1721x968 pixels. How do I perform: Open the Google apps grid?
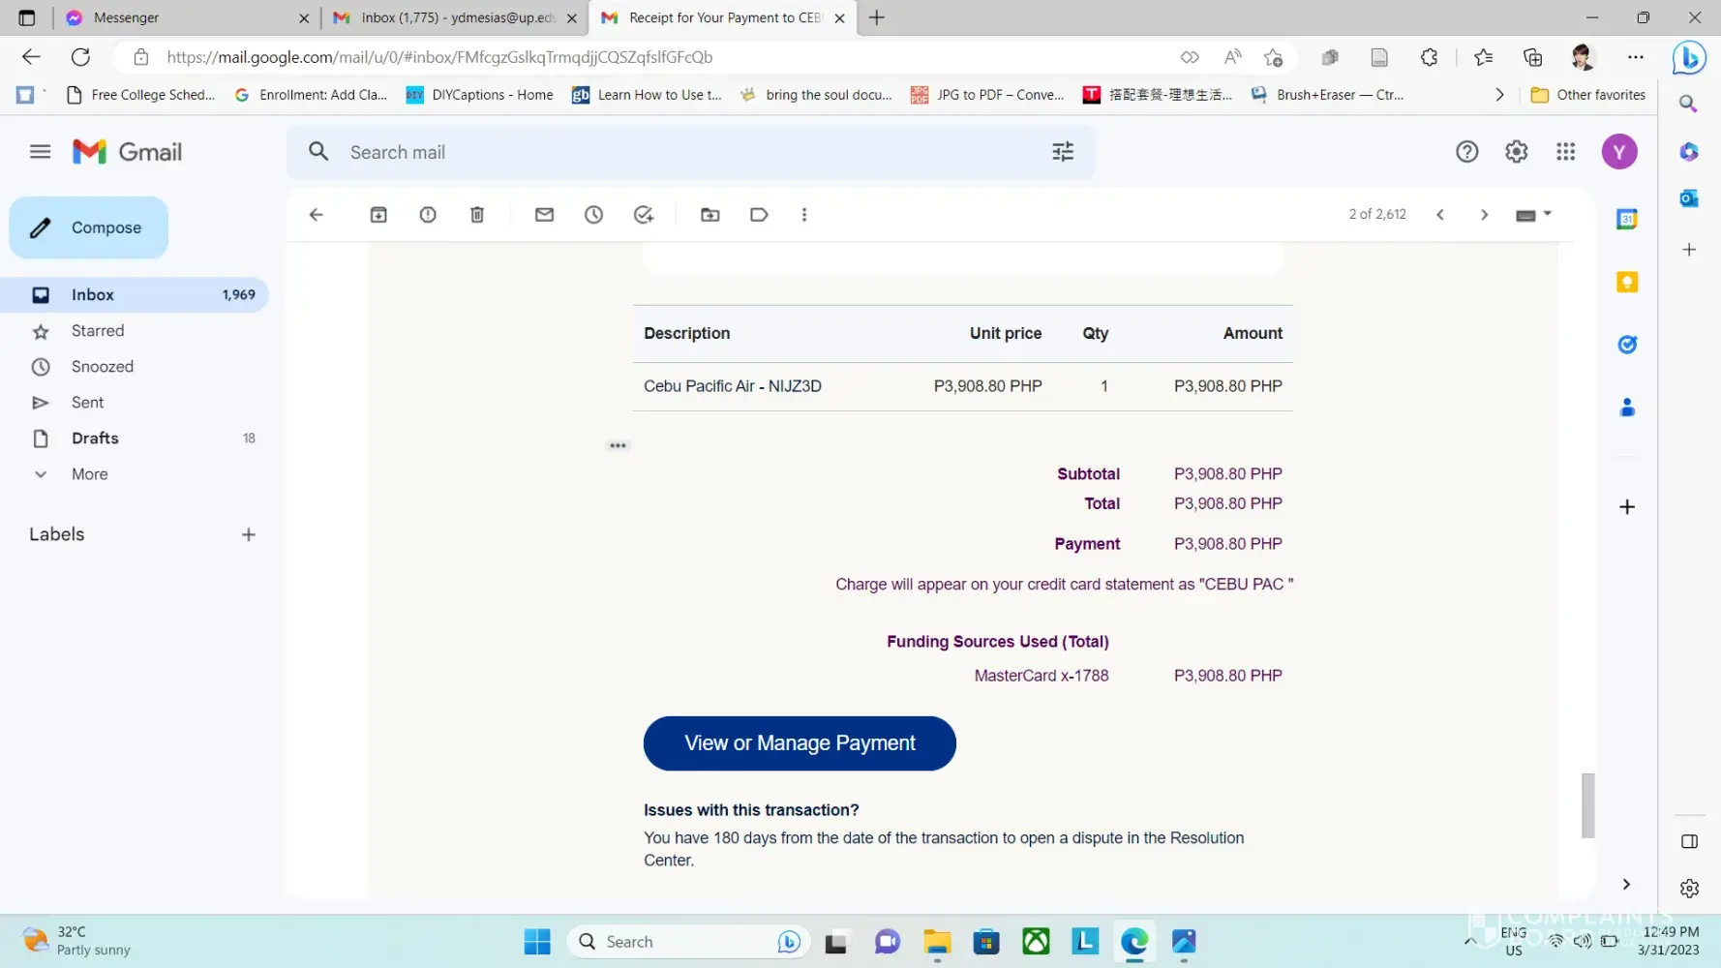coord(1566,152)
